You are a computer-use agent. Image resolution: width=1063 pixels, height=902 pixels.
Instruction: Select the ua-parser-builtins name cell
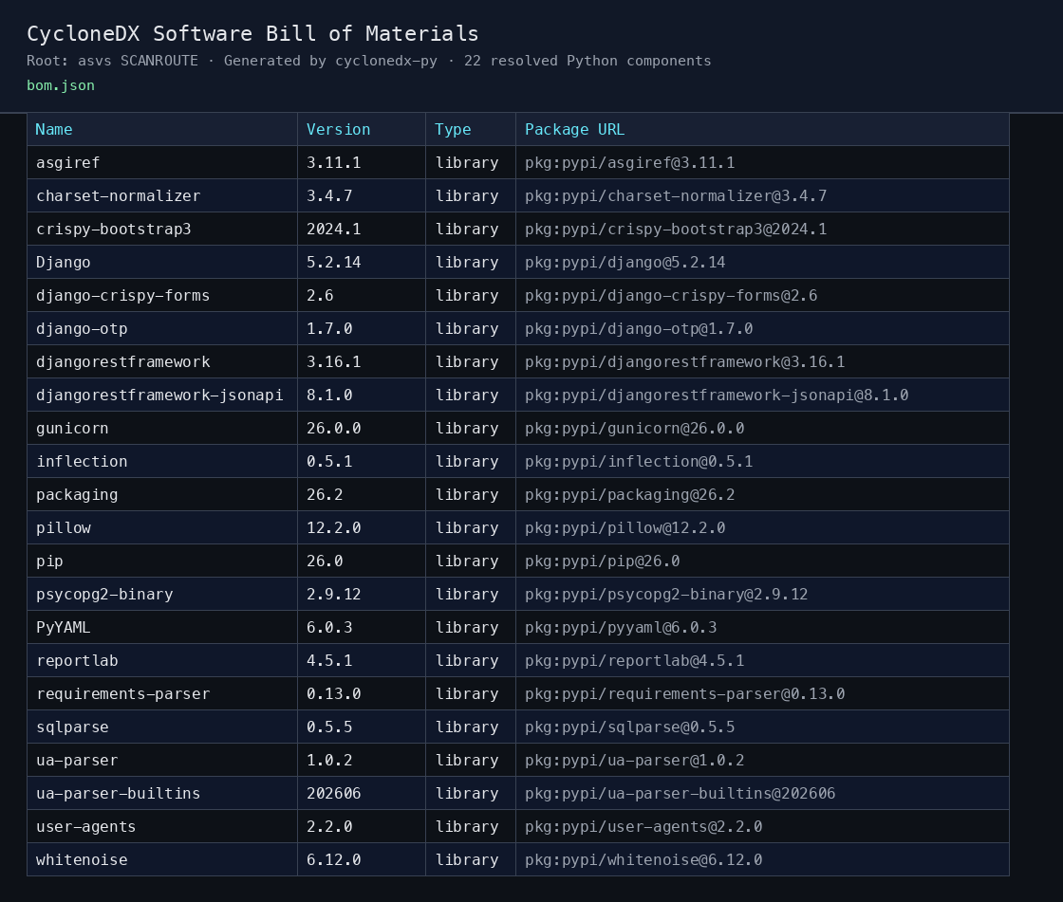point(162,794)
